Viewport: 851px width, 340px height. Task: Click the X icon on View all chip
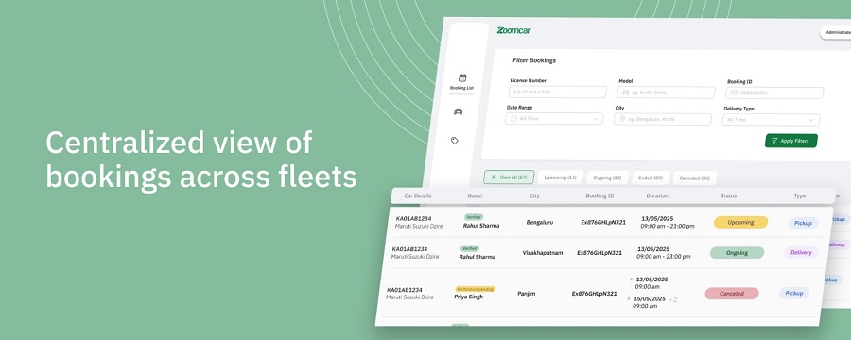pos(494,178)
